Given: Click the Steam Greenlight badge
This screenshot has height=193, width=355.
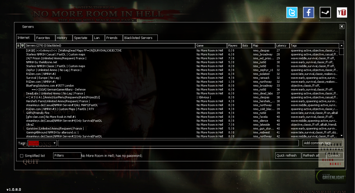Looking at the screenshot, I should coord(330,176).
